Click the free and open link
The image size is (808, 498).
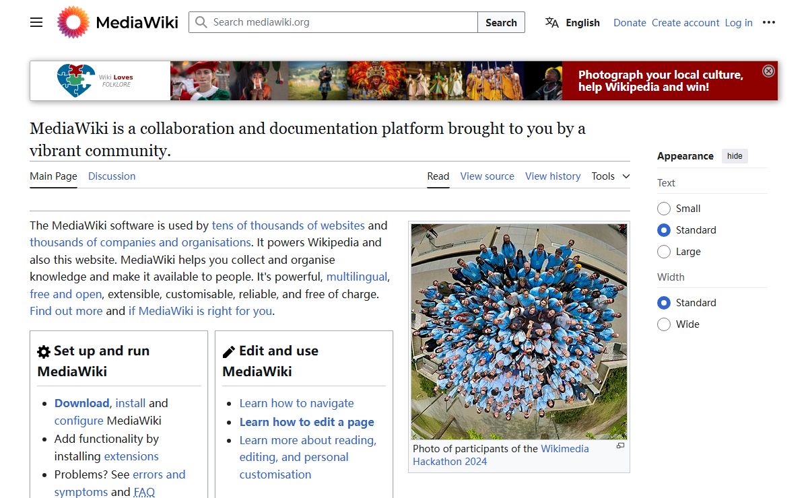tap(65, 294)
